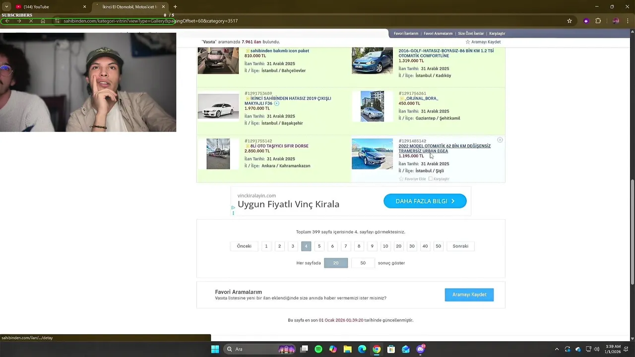Viewport: 635px width, 357px height.
Task: Tick the Karşılaştır checkbox on Egea listing
Action: click(431, 178)
